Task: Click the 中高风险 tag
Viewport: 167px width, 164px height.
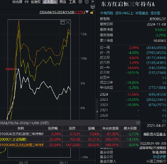Action: pyautogui.click(x=107, y=13)
